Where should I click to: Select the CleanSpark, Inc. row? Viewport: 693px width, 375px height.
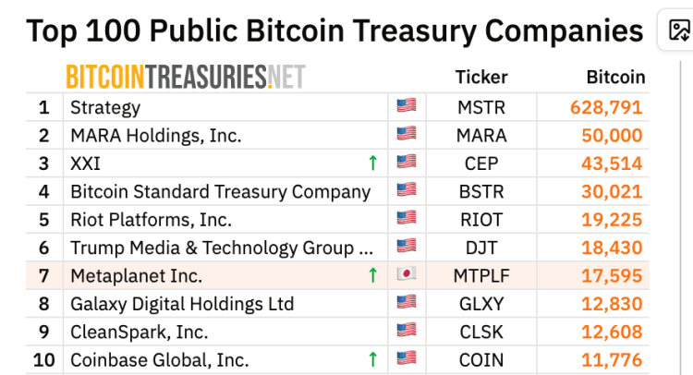tap(139, 332)
